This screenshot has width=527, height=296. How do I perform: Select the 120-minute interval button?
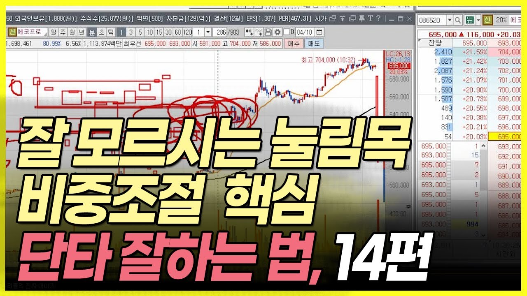click(187, 32)
